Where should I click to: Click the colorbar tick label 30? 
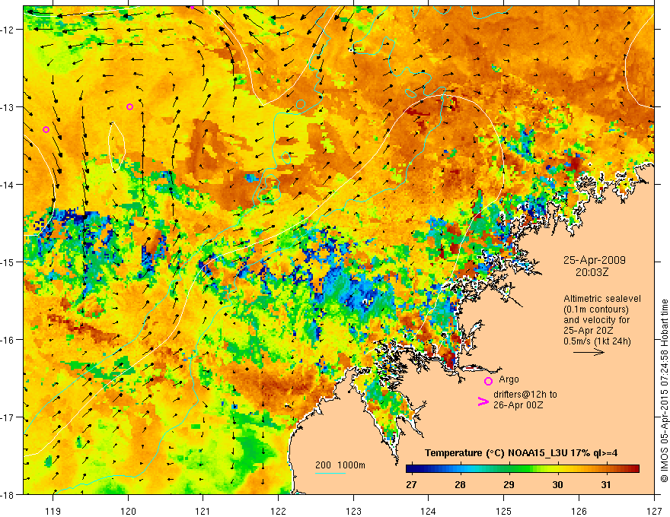coord(557,484)
